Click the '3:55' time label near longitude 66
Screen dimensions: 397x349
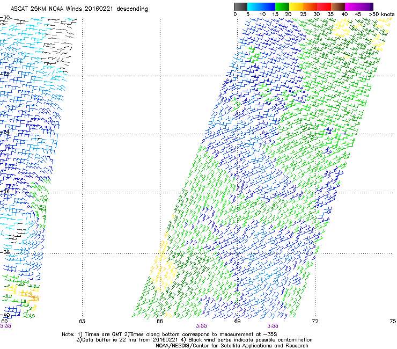pyautogui.click(x=201, y=326)
